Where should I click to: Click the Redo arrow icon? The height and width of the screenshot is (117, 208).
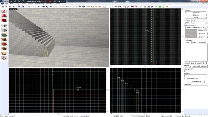coord(32,6)
